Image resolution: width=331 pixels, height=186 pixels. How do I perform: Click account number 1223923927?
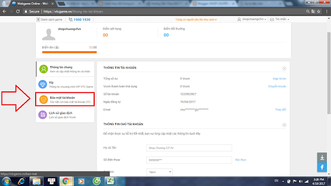click(x=188, y=94)
